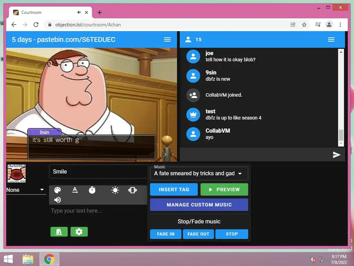Click the courtroom title pastebin text
Image resolution: width=354 pixels, height=266 pixels.
(64, 39)
